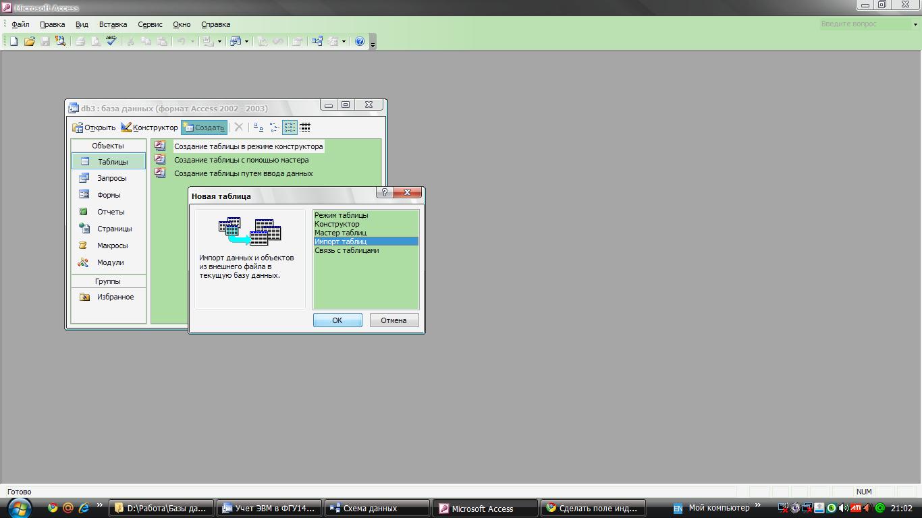This screenshot has width=922, height=518.
Task: Click Отмена in the Новая таблица dialog
Action: pos(394,320)
